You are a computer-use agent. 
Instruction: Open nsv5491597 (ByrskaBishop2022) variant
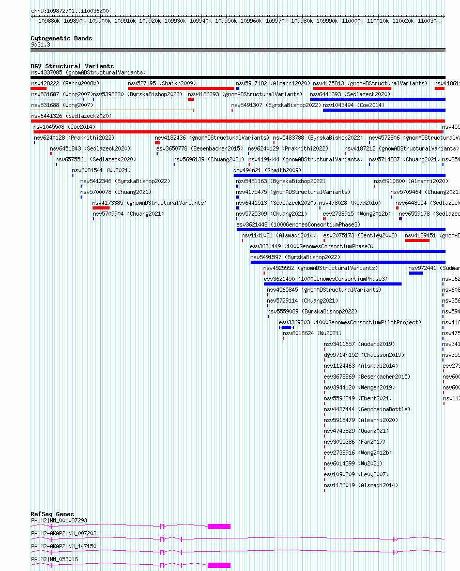click(x=296, y=258)
